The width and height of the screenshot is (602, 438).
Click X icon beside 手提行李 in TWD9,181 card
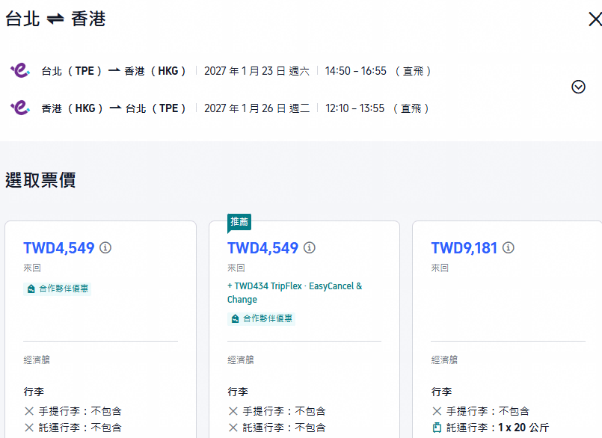click(437, 412)
